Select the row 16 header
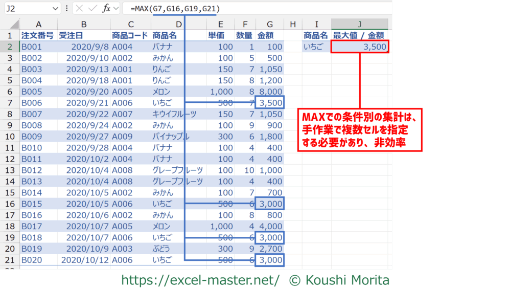This screenshot has width=511, height=288. click(10, 204)
